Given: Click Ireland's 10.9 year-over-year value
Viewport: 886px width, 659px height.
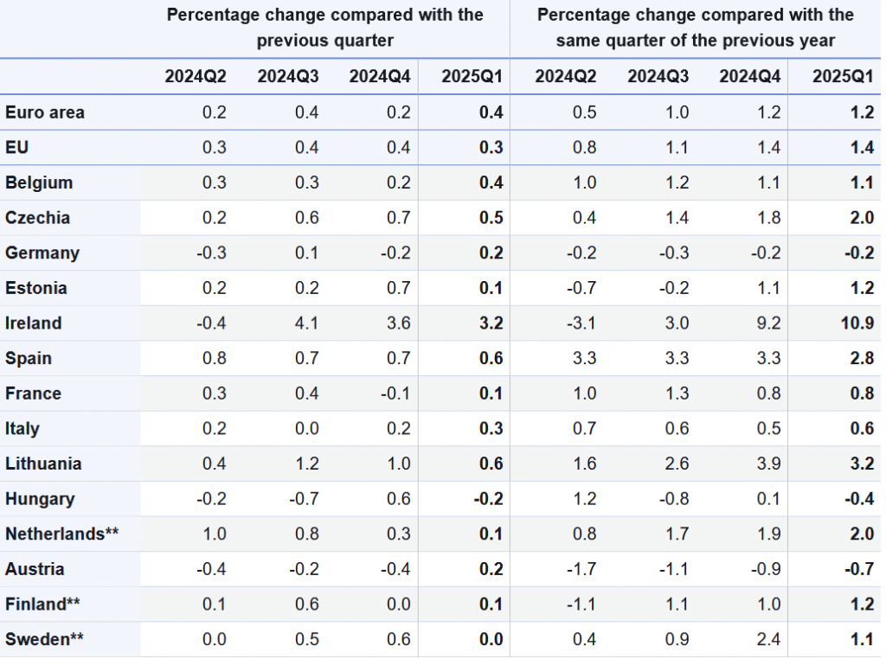Looking at the screenshot, I should click(857, 323).
